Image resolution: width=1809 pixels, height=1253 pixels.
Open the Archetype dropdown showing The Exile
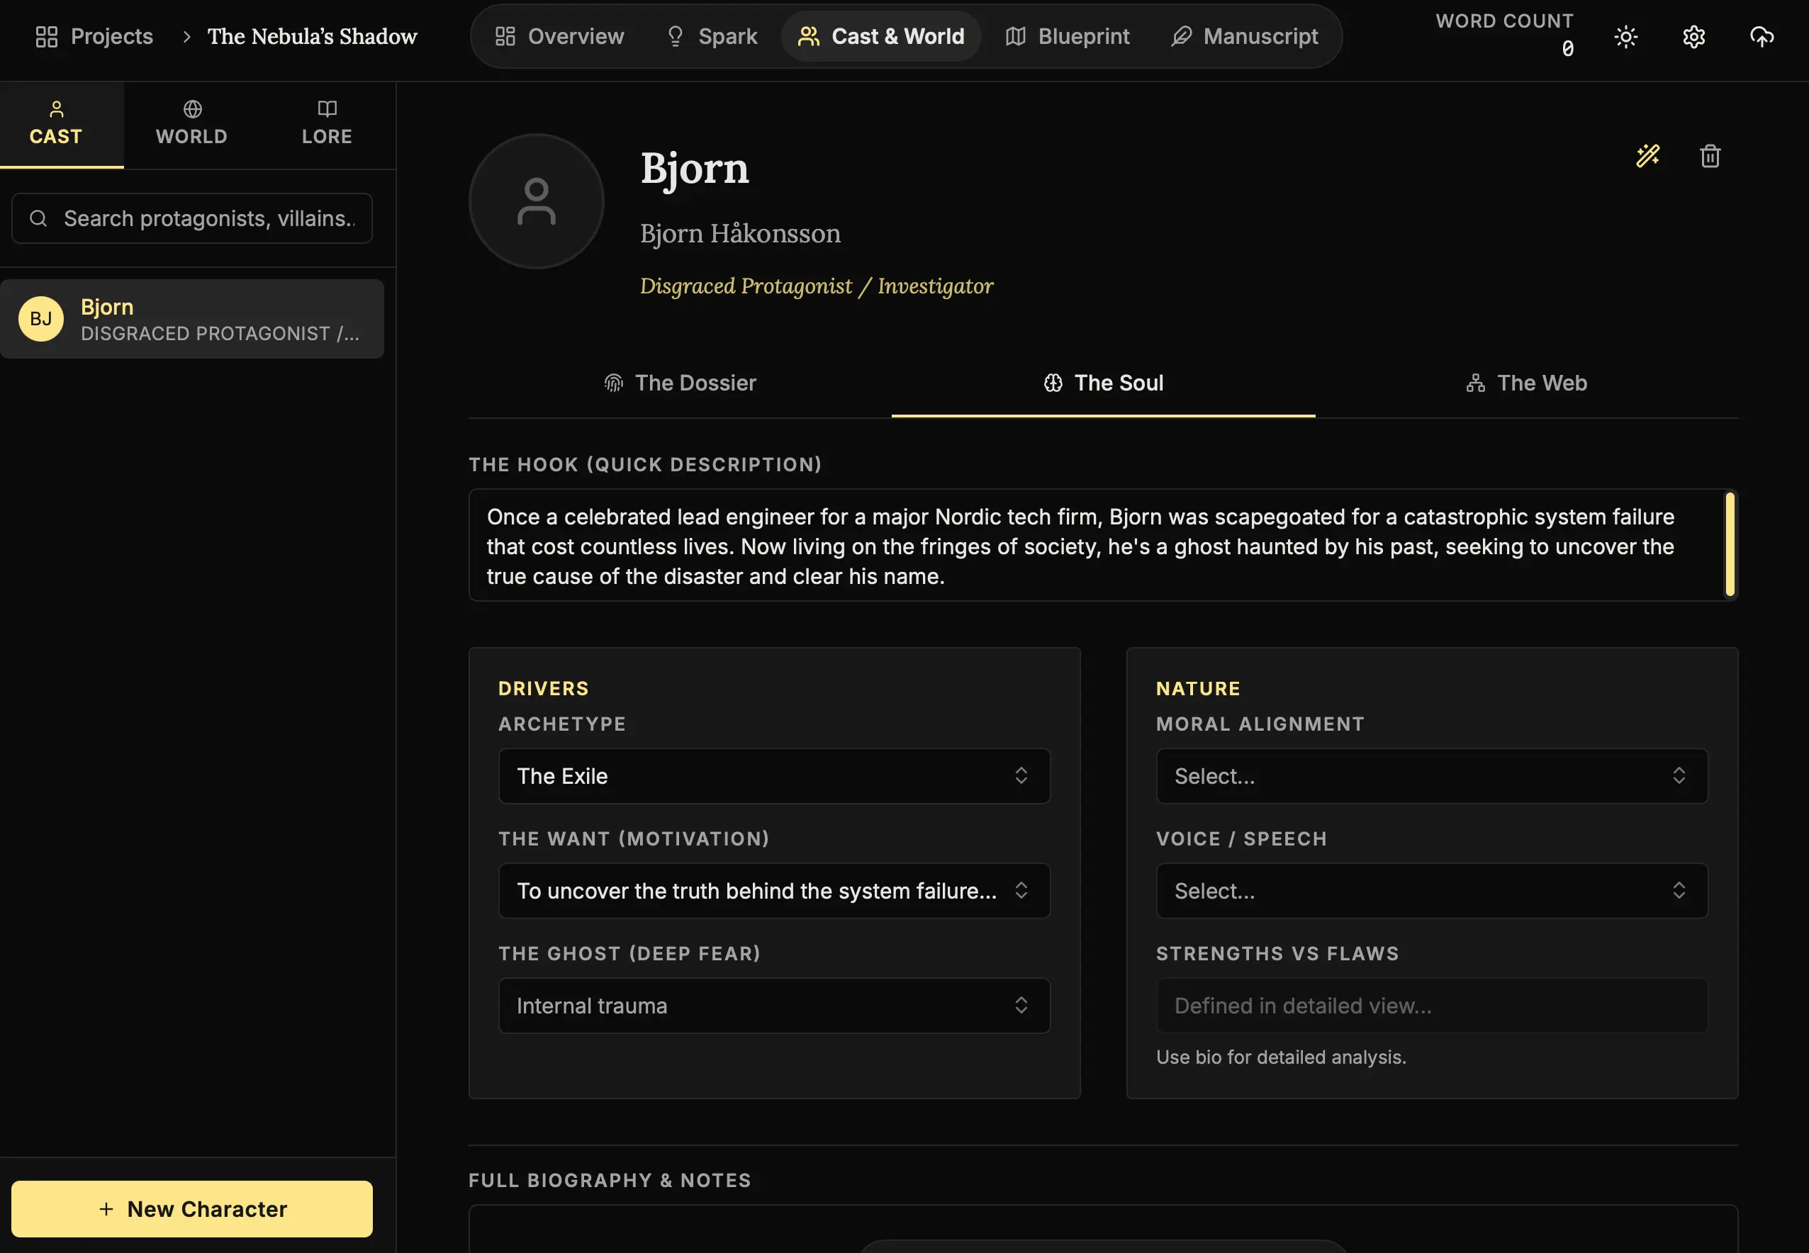773,775
